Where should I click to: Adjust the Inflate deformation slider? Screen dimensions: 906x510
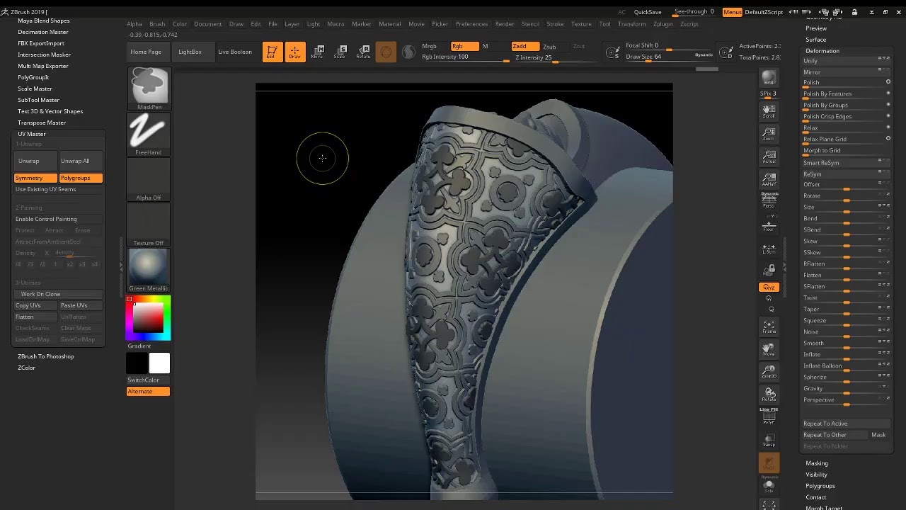click(x=846, y=354)
